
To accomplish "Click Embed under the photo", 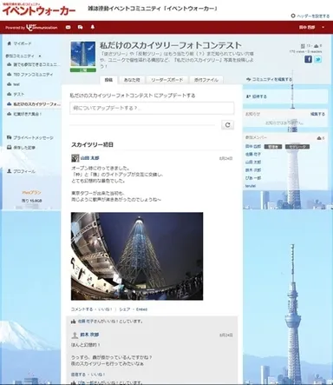I will click(141, 309).
